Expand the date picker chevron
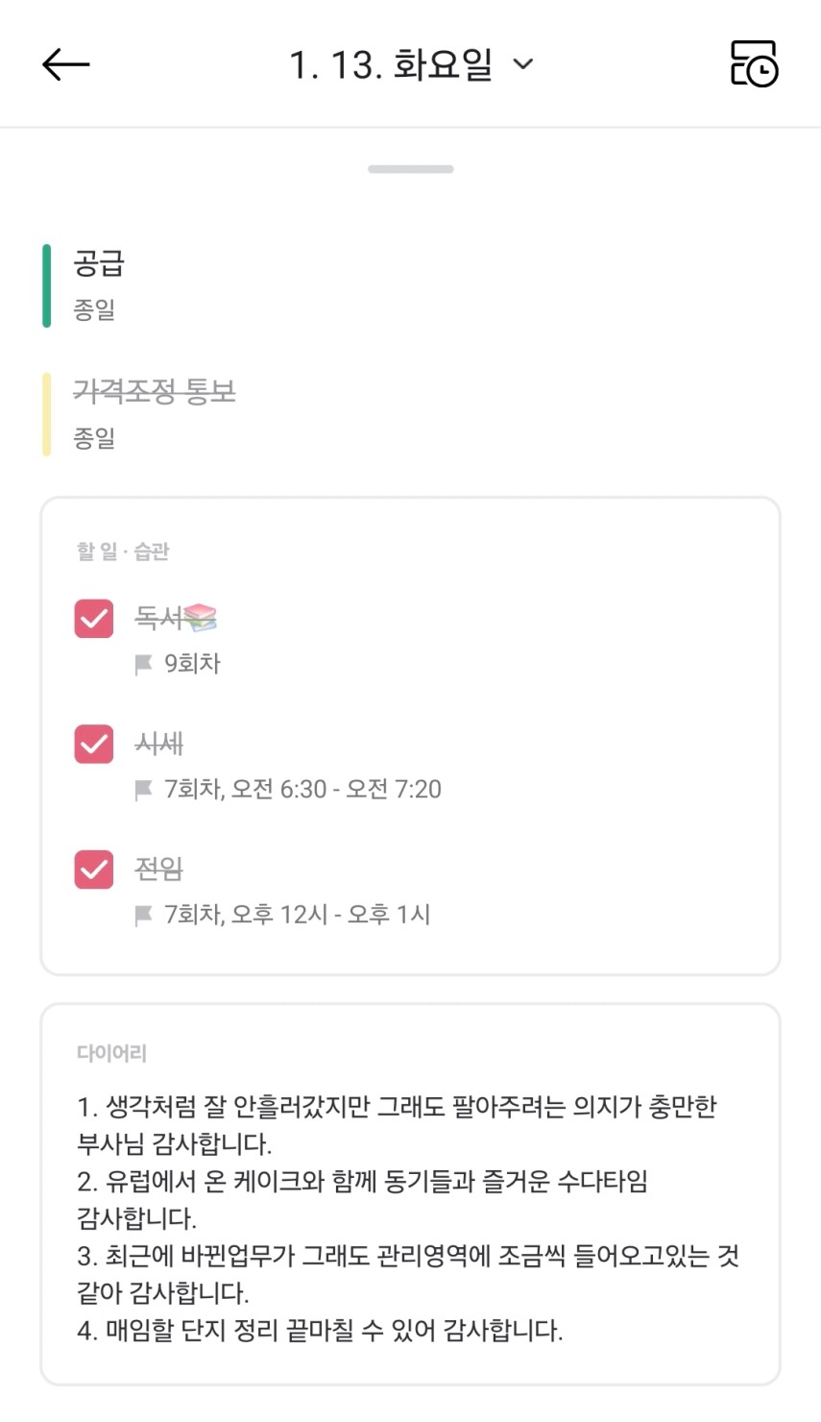The height and width of the screenshot is (1422, 821). click(523, 64)
